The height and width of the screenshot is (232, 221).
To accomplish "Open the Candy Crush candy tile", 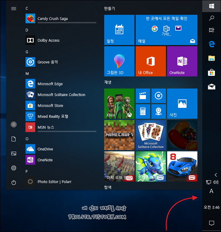I will click(182, 135).
